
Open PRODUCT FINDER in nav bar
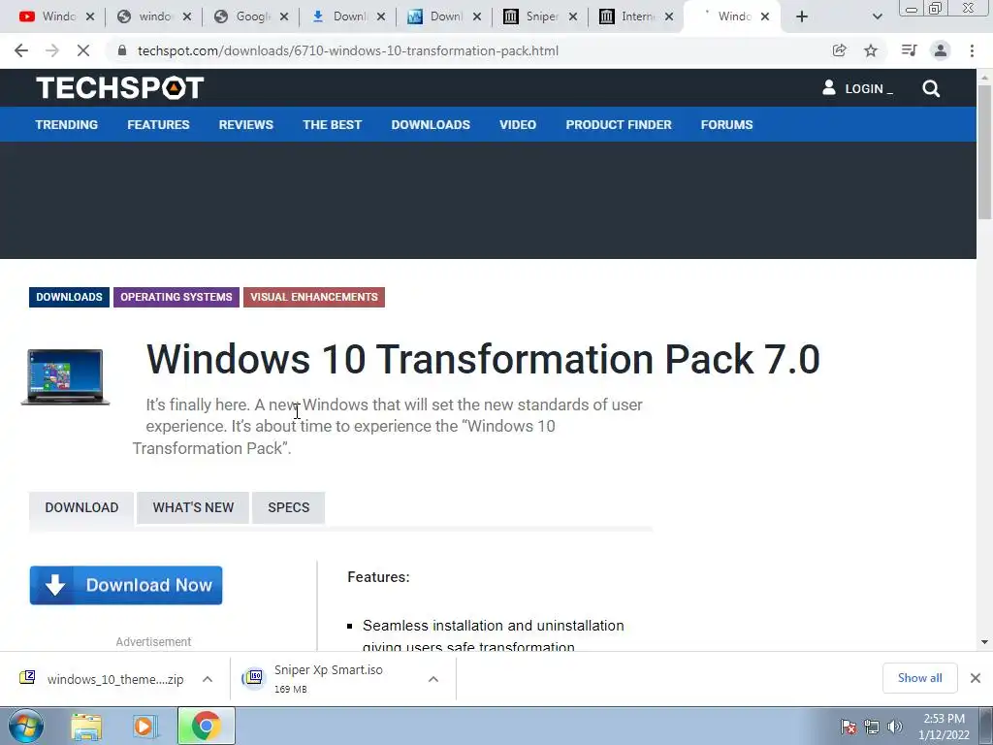619,125
